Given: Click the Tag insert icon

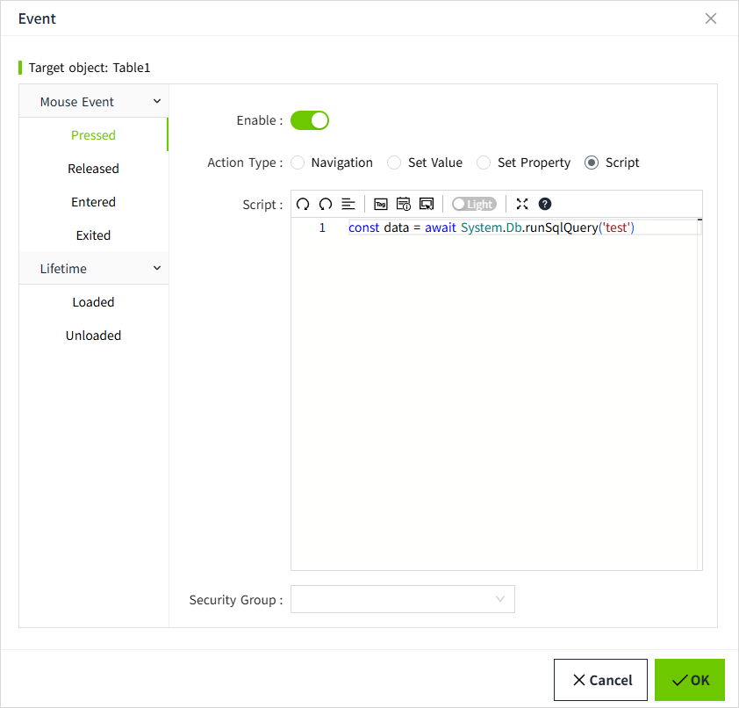Looking at the screenshot, I should [x=381, y=204].
